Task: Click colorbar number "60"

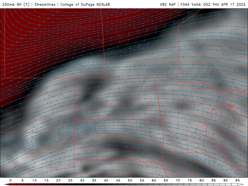Action: pyautogui.click(x=154, y=180)
